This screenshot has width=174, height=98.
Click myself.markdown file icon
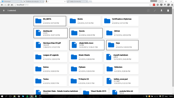[109, 57]
